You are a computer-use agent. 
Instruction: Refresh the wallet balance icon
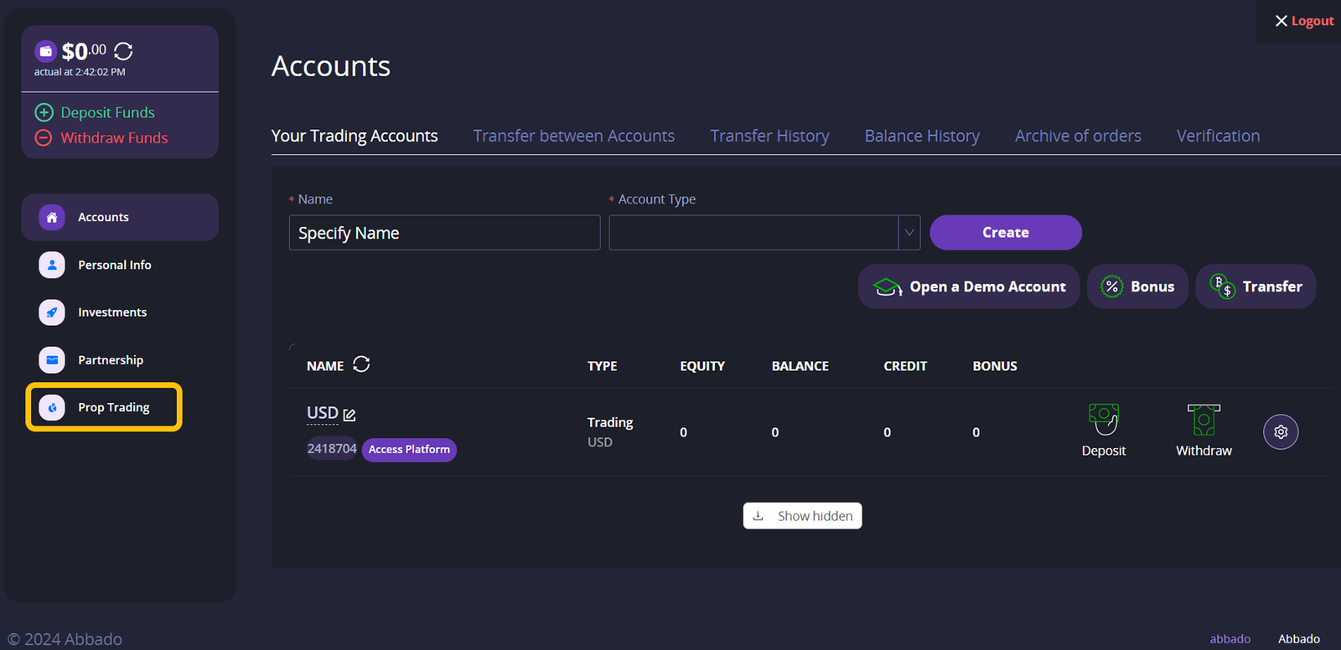[123, 52]
